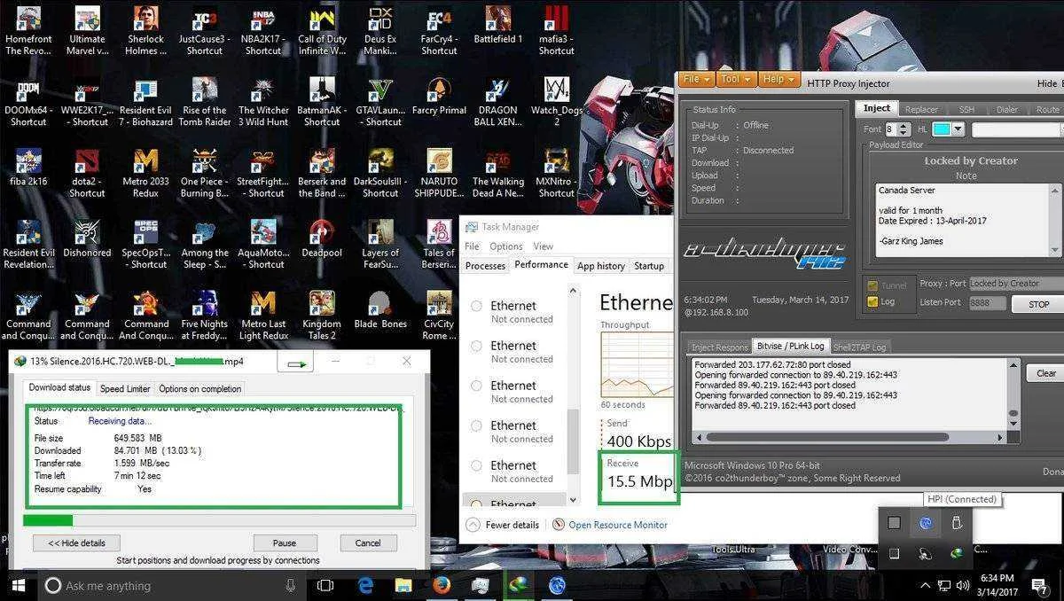
Task: Click the HPI (Connected) tray icon
Action: pos(925,523)
